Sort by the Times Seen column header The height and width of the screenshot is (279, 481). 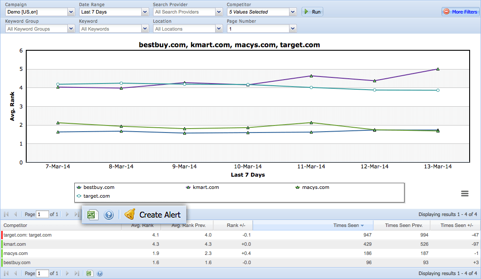[x=313, y=225]
